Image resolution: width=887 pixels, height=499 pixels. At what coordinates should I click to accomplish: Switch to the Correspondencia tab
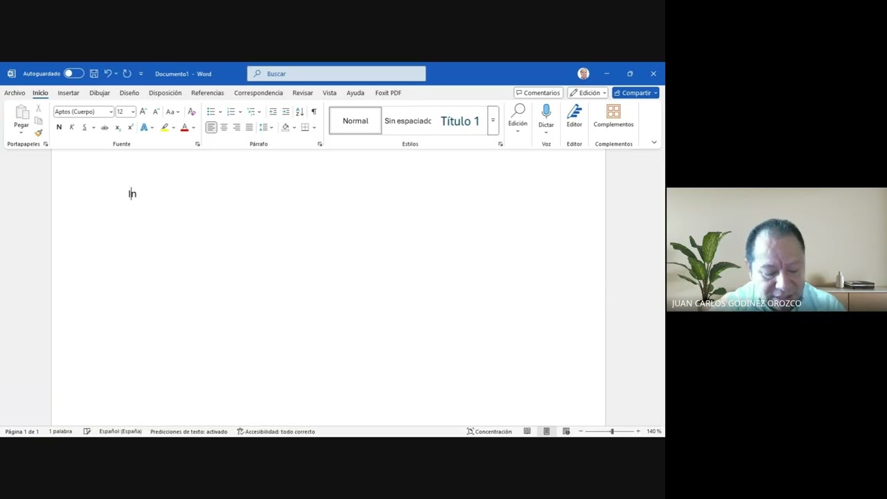click(x=258, y=93)
